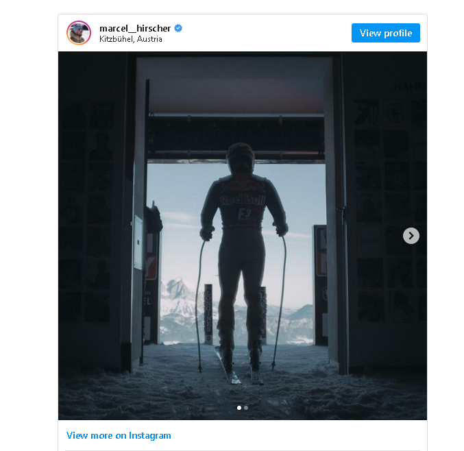Click the skier's helmet in the photo

(x=241, y=158)
